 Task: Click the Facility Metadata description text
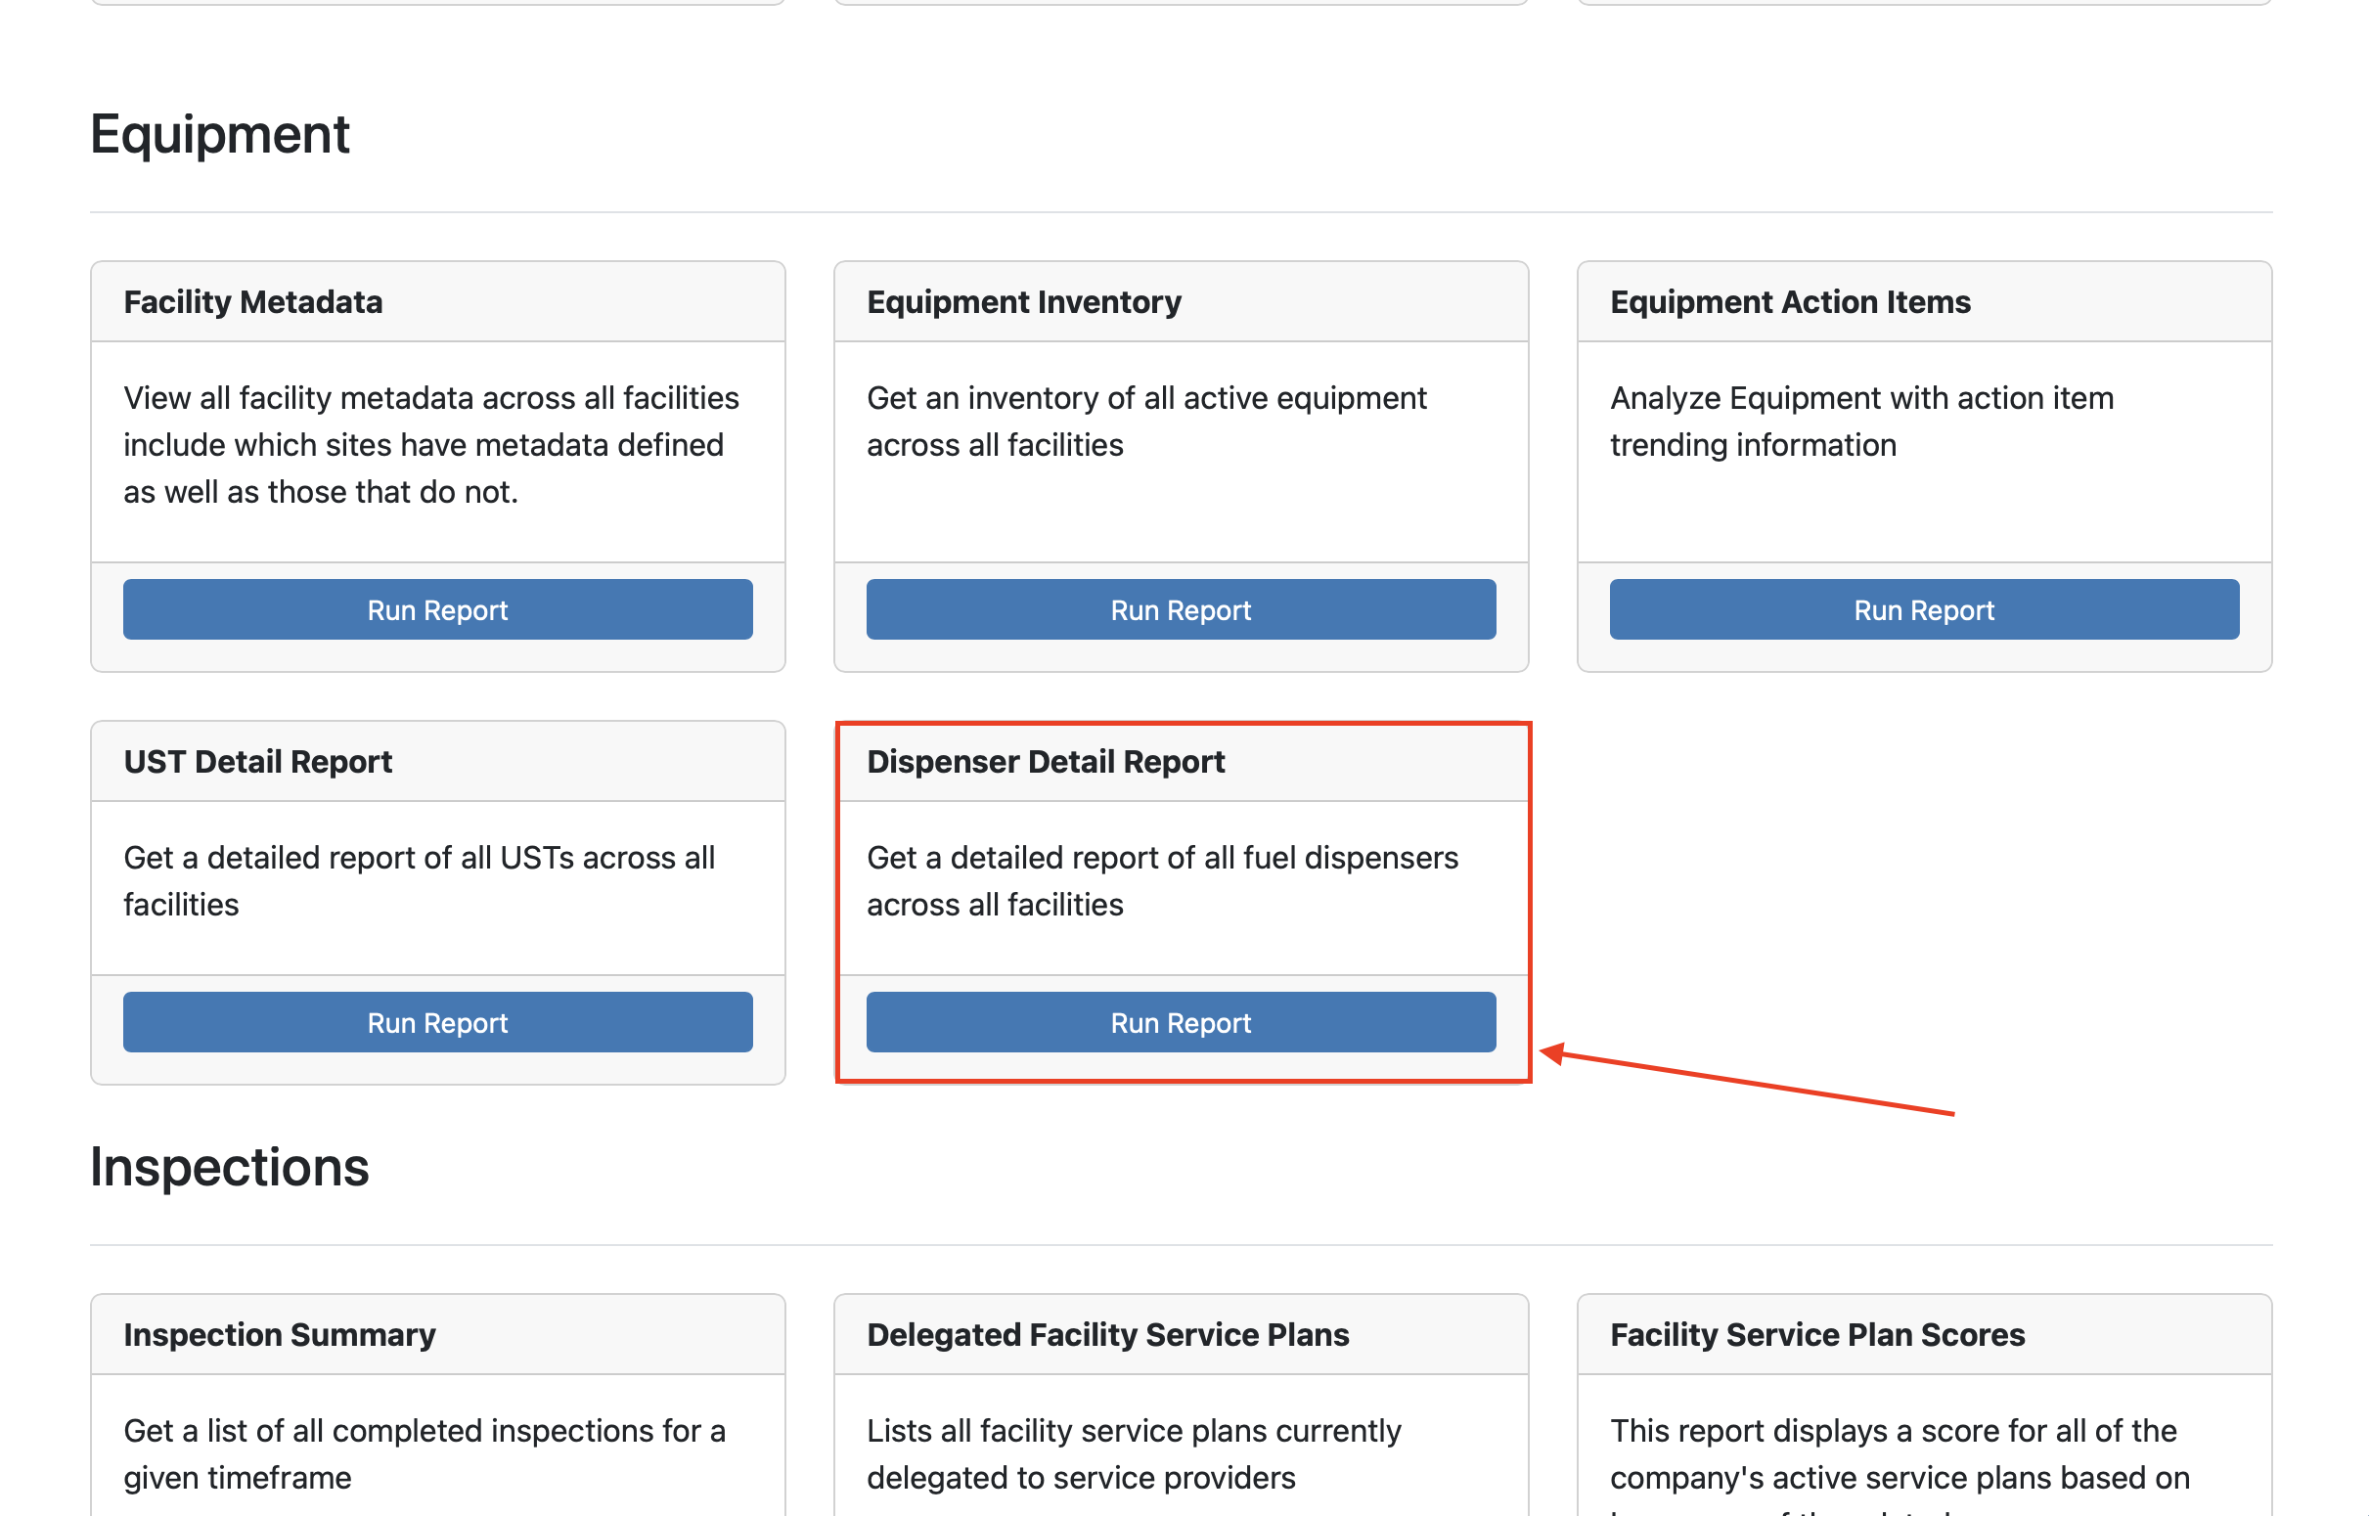430,444
